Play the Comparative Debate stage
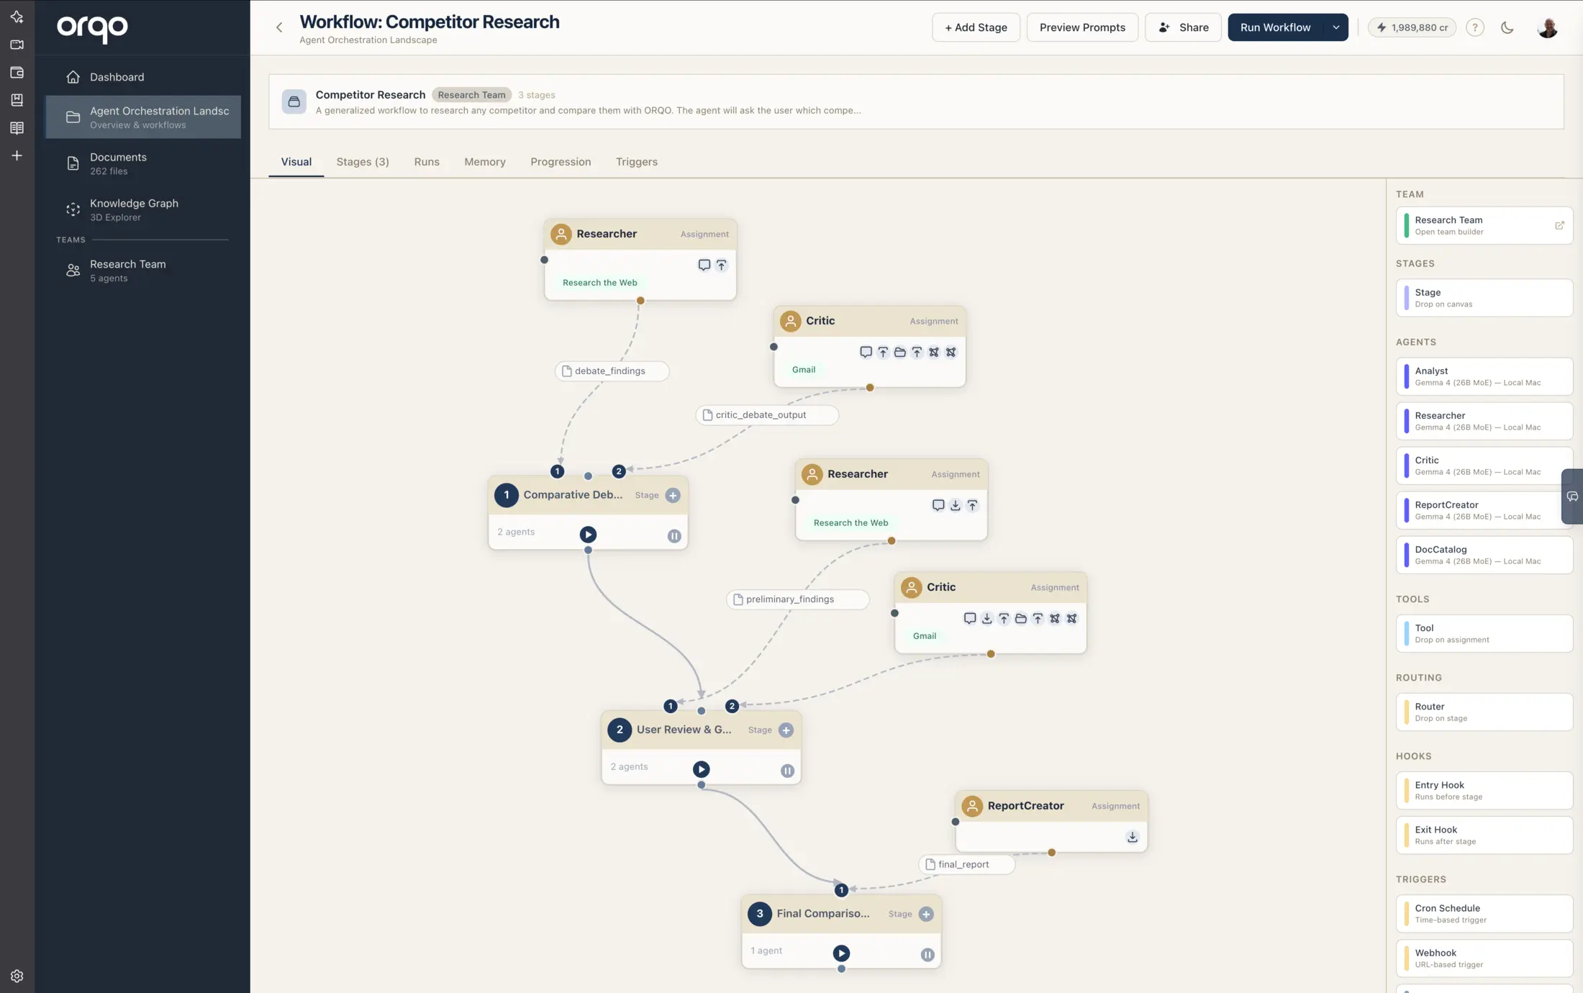This screenshot has height=993, width=1583. click(x=588, y=535)
